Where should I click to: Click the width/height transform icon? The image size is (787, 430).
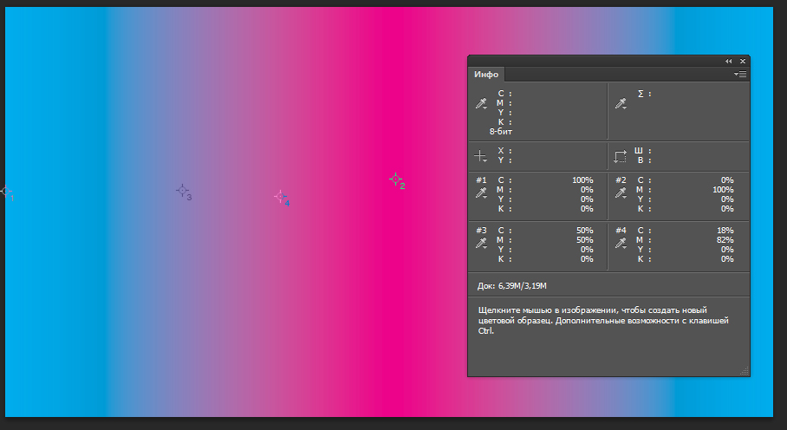coord(621,156)
